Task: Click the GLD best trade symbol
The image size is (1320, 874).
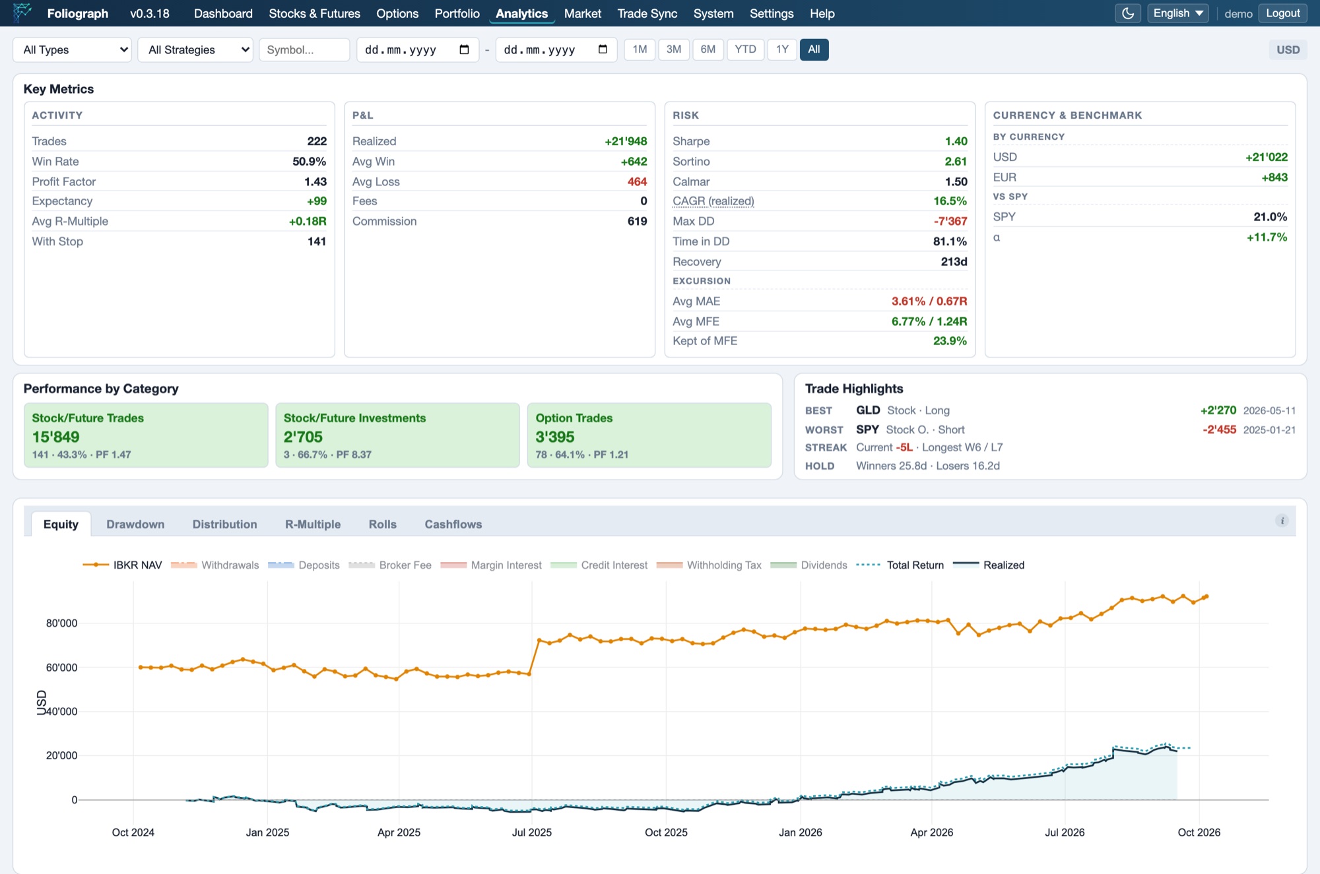Action: point(868,410)
